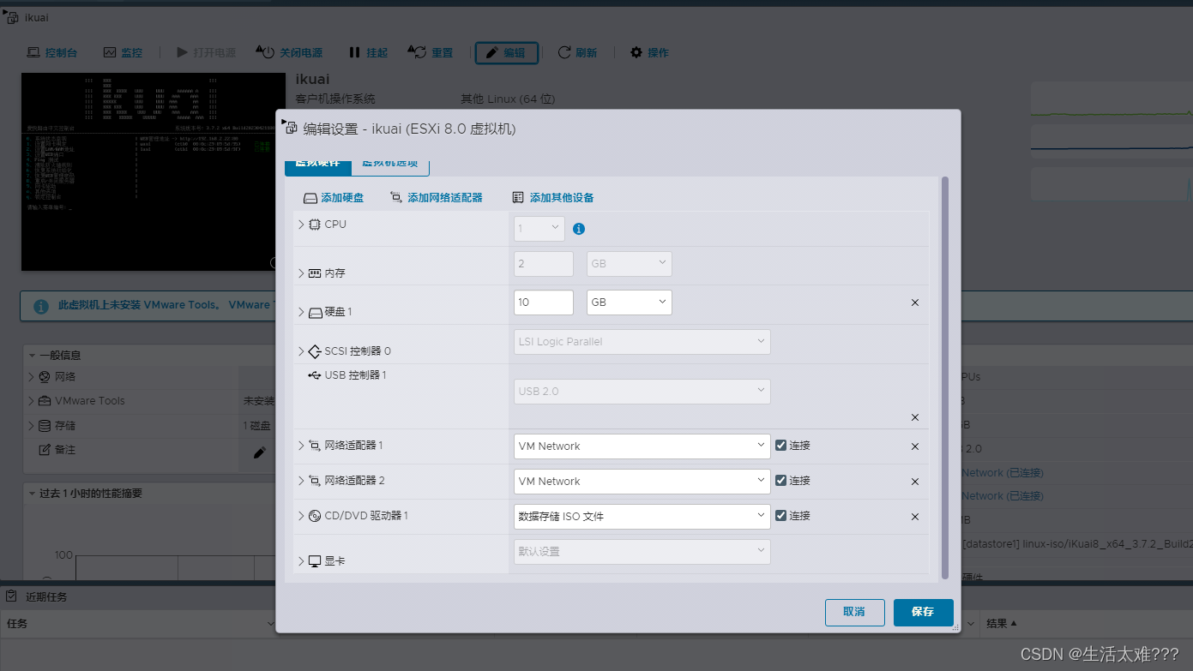Expand the 内存 (memory) settings row
The height and width of the screenshot is (671, 1193).
click(x=301, y=273)
